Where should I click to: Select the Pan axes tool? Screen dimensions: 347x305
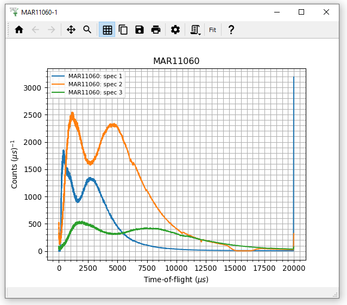(x=71, y=30)
